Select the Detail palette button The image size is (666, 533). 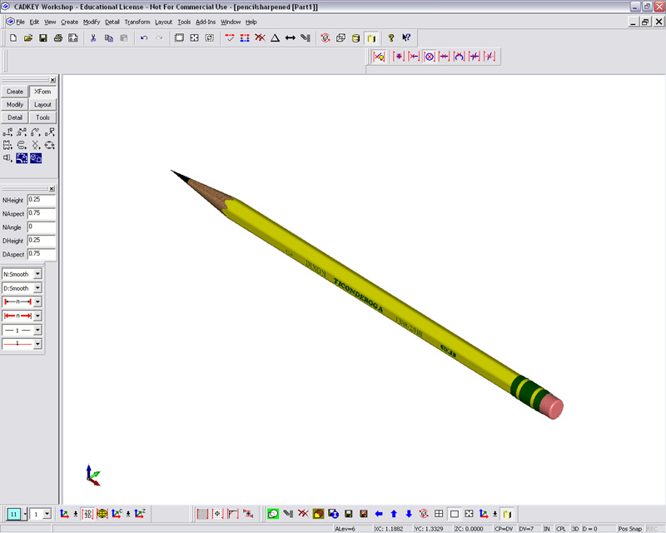click(15, 117)
